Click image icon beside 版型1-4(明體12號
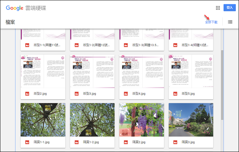 [x=175, y=45]
